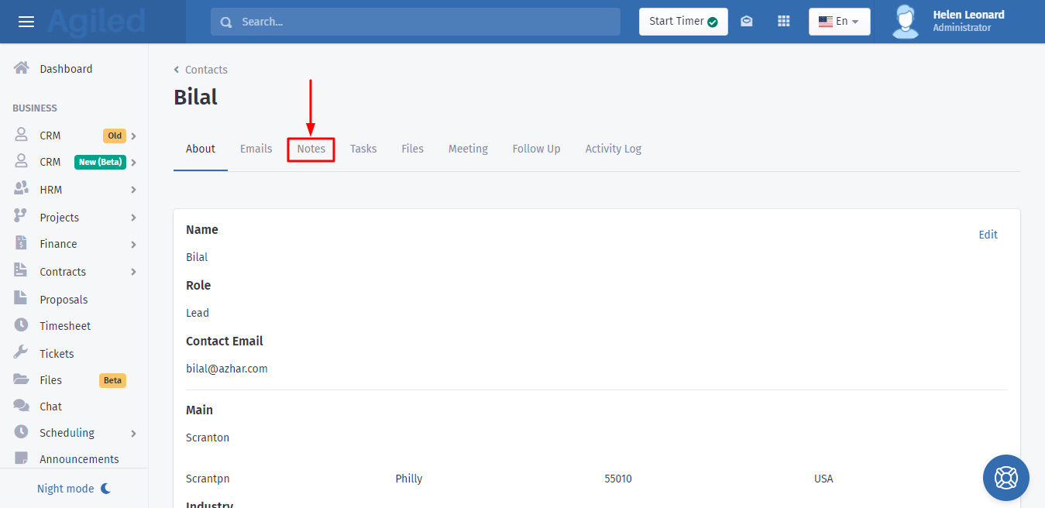Select the Follow Up tab

[536, 149]
